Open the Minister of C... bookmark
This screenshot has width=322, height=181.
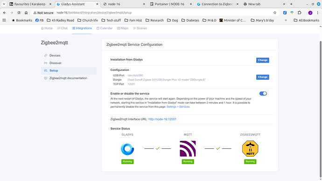(x=232, y=21)
